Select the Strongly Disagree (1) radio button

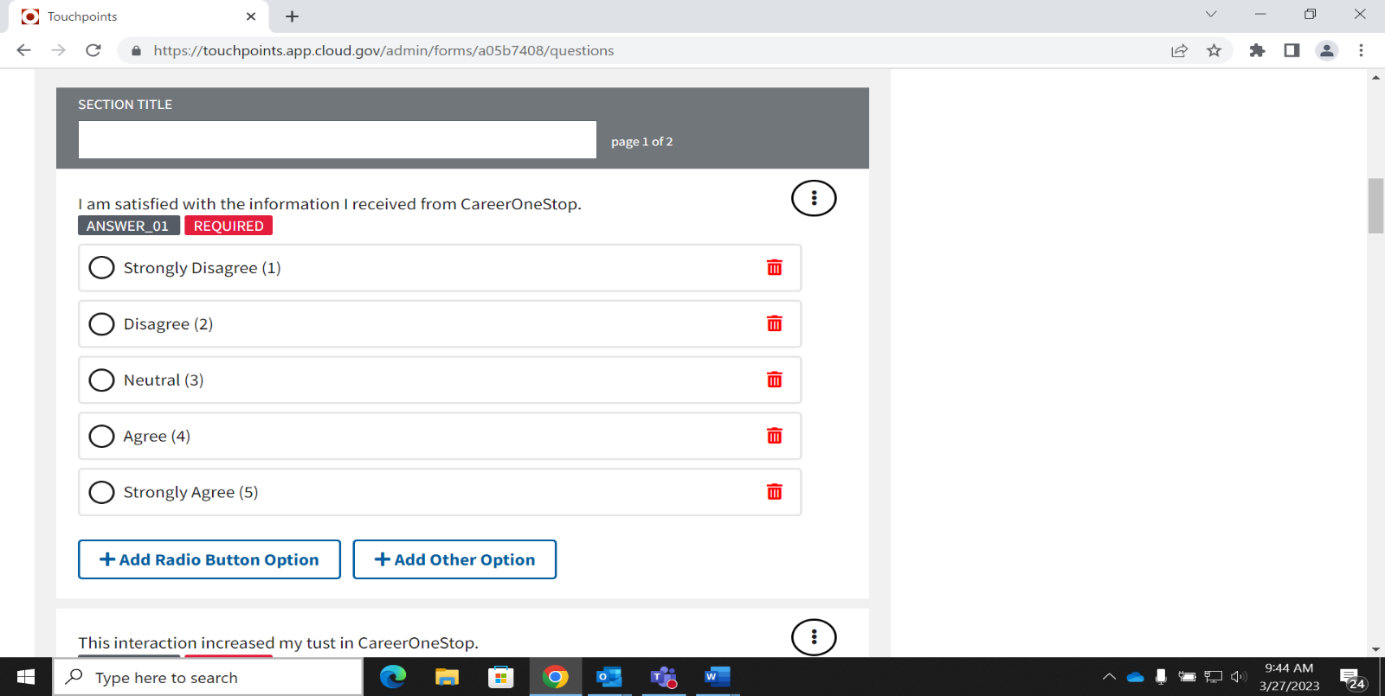coord(102,268)
